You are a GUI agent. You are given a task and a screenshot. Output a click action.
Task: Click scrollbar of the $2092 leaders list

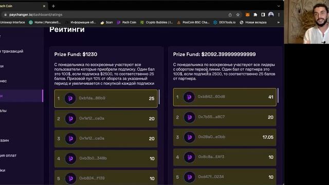coord(278,96)
